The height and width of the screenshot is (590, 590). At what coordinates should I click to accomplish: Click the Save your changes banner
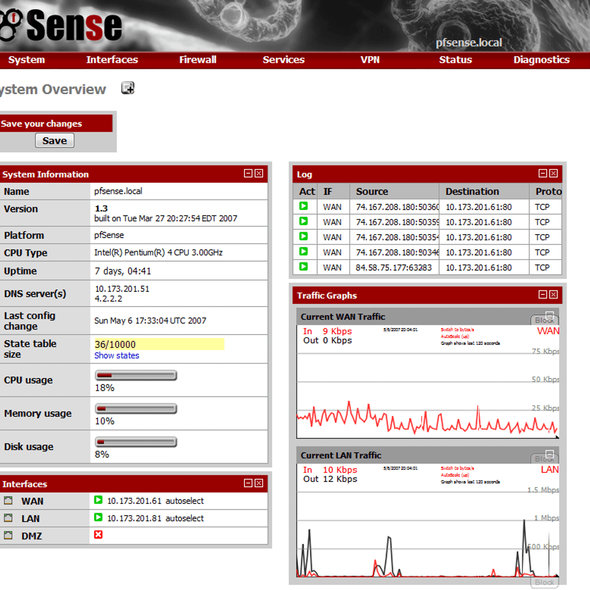[56, 124]
